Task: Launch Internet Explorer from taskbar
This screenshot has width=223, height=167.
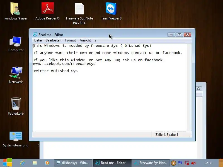Action: pos(22,163)
